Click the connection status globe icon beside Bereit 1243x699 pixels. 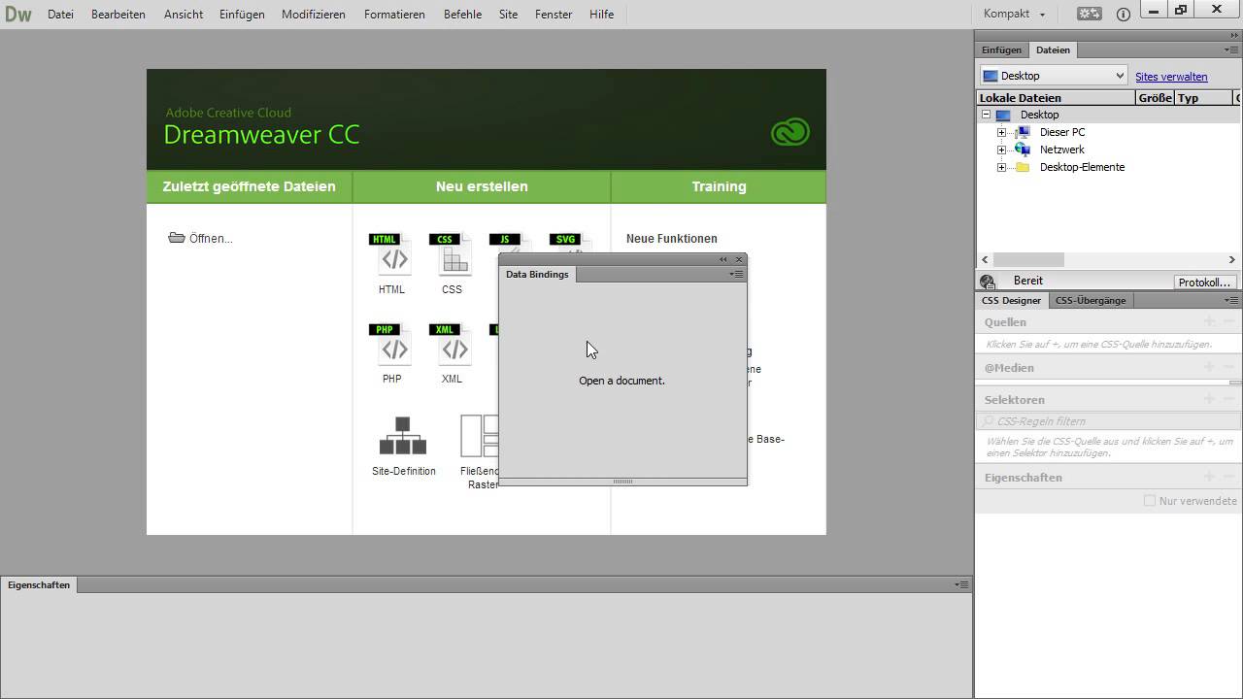tap(988, 282)
